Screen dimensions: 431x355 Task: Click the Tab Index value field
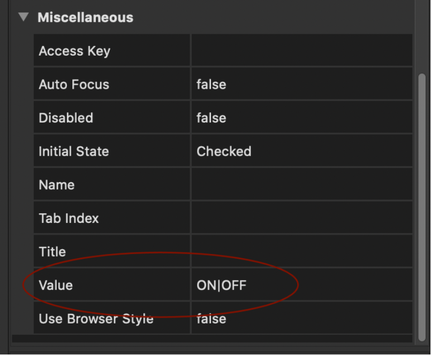pyautogui.click(x=301, y=218)
